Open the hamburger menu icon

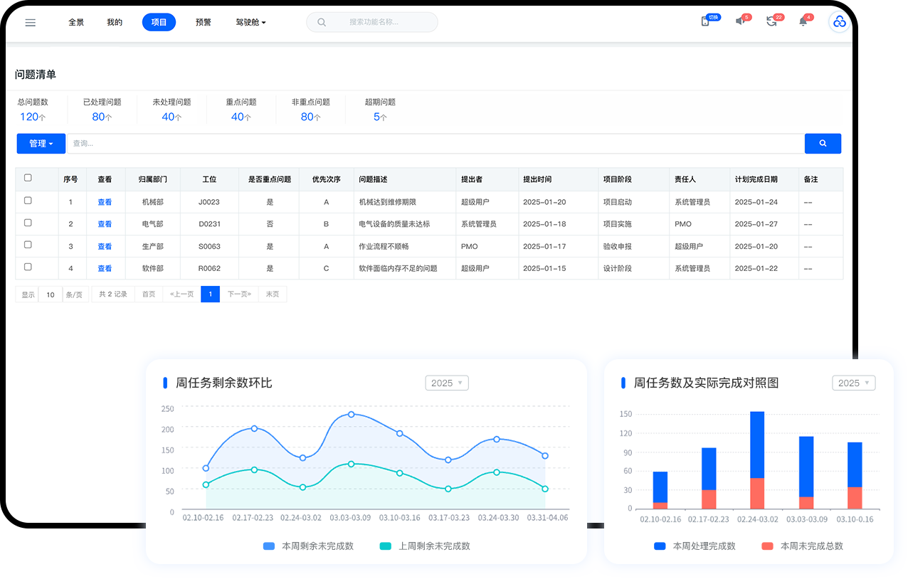pyautogui.click(x=30, y=23)
